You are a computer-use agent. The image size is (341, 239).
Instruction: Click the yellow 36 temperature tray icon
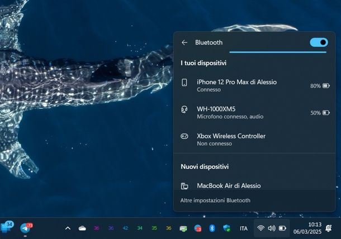click(x=168, y=228)
